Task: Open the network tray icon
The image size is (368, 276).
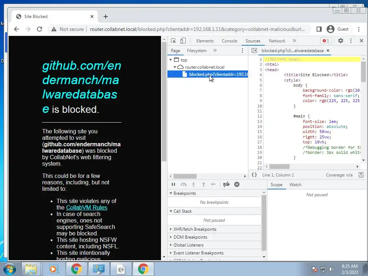Action: [323, 269]
